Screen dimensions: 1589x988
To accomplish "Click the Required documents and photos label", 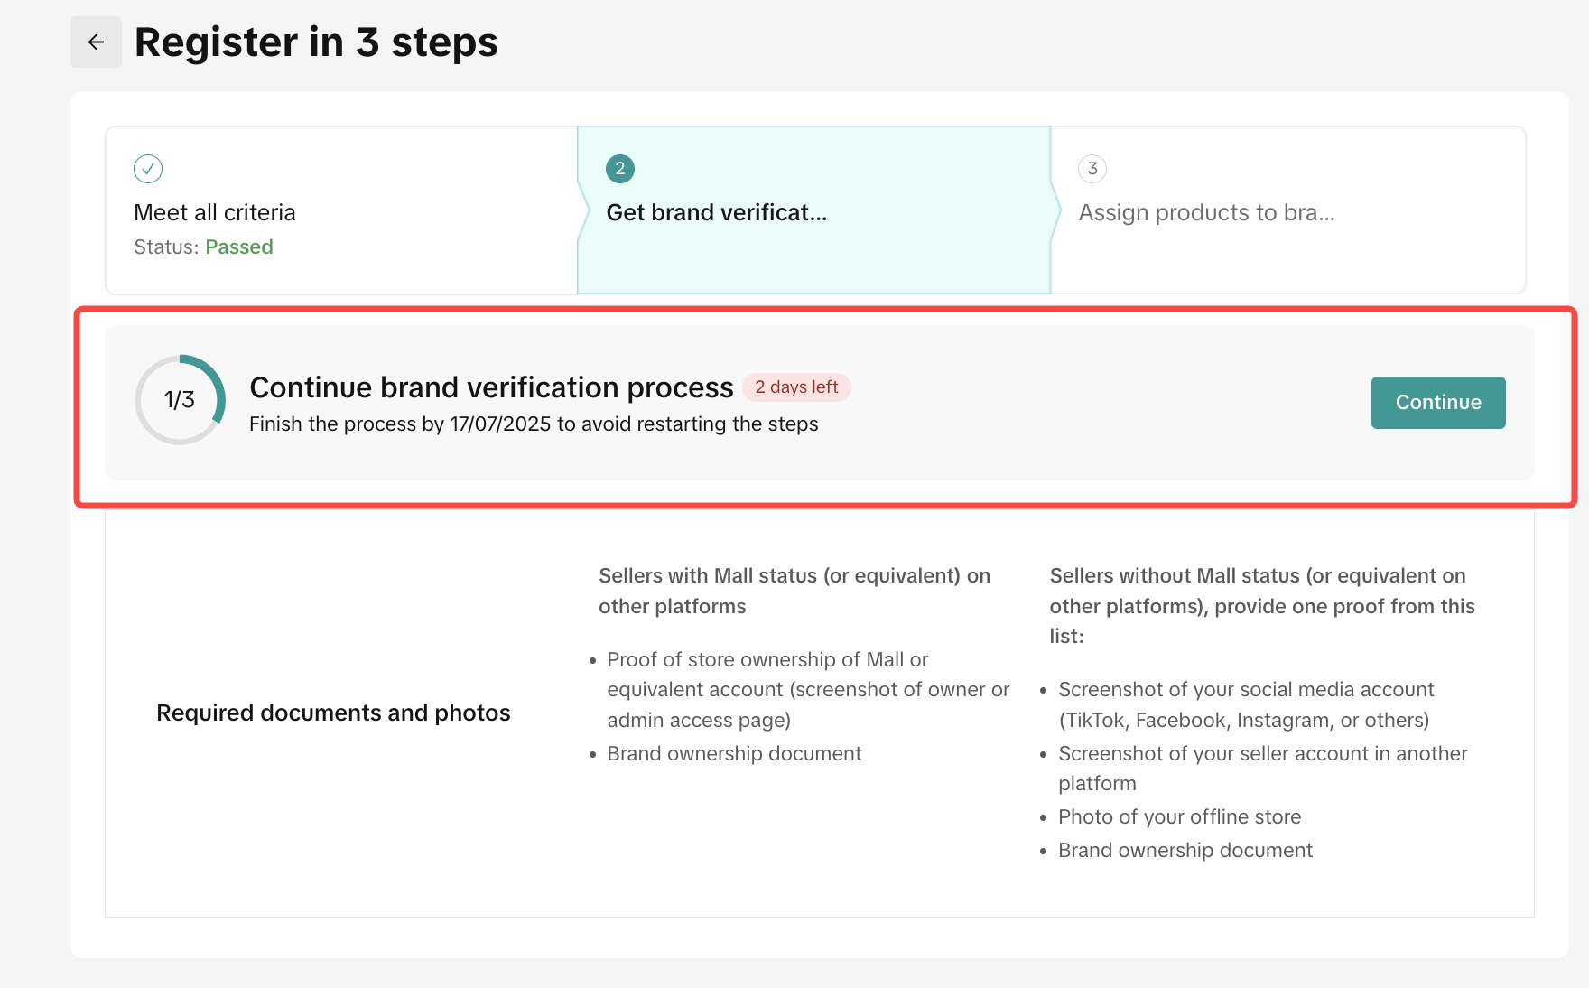I will pos(333,713).
